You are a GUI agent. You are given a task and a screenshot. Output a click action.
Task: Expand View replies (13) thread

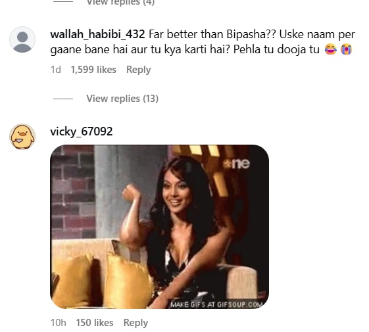click(122, 99)
